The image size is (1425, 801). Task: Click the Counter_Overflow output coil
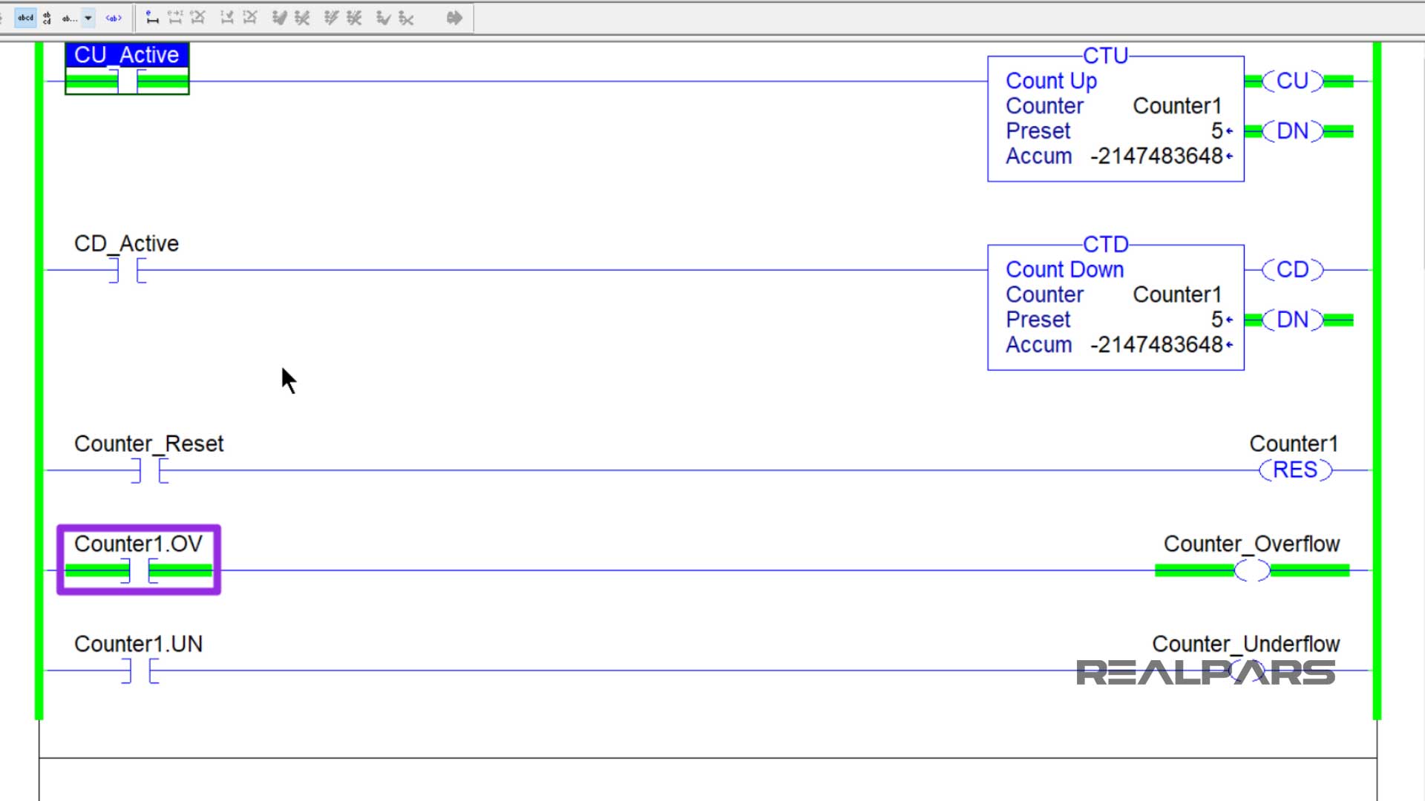[x=1252, y=570]
